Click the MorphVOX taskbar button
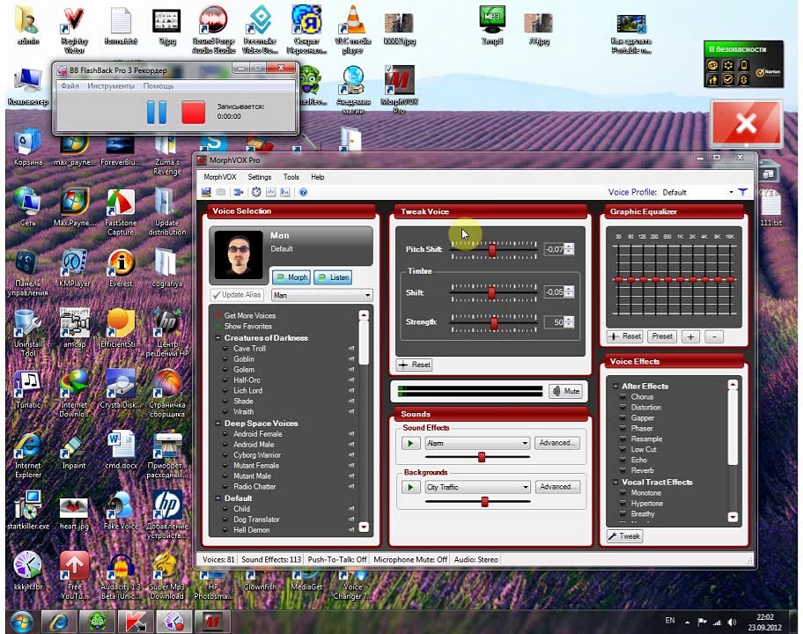This screenshot has height=634, width=803. coord(212,622)
